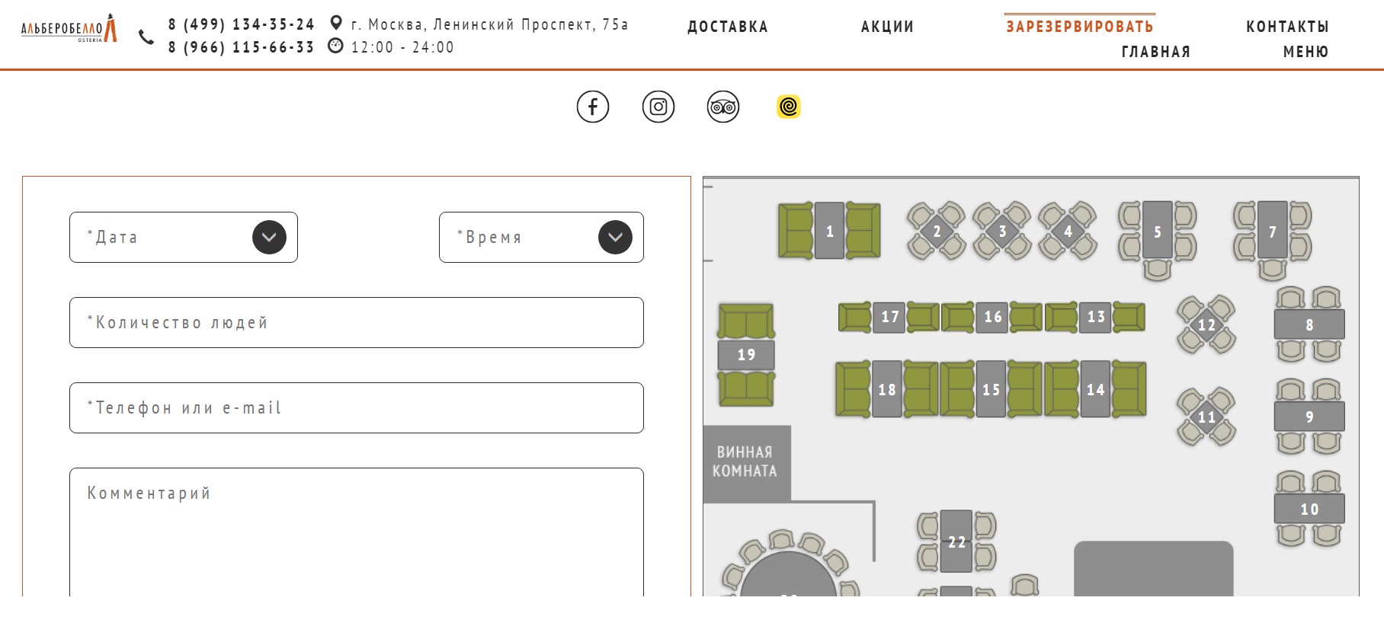Open the Facebook social icon
Screen dimensions: 1384x639
592,107
